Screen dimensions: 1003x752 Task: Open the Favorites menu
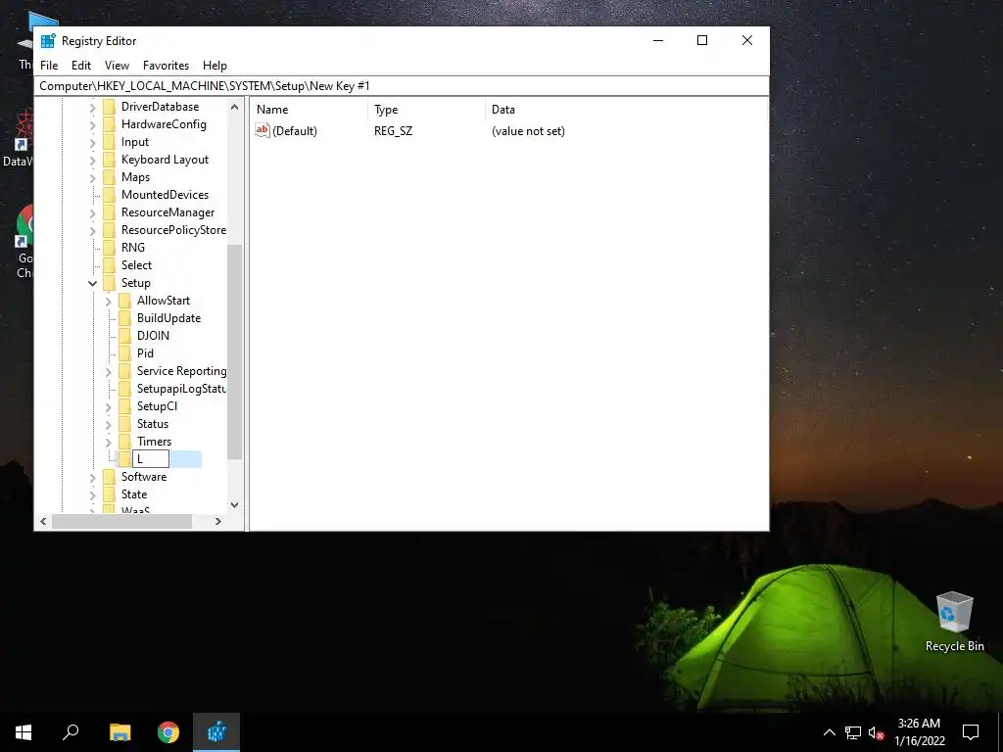[x=166, y=66]
